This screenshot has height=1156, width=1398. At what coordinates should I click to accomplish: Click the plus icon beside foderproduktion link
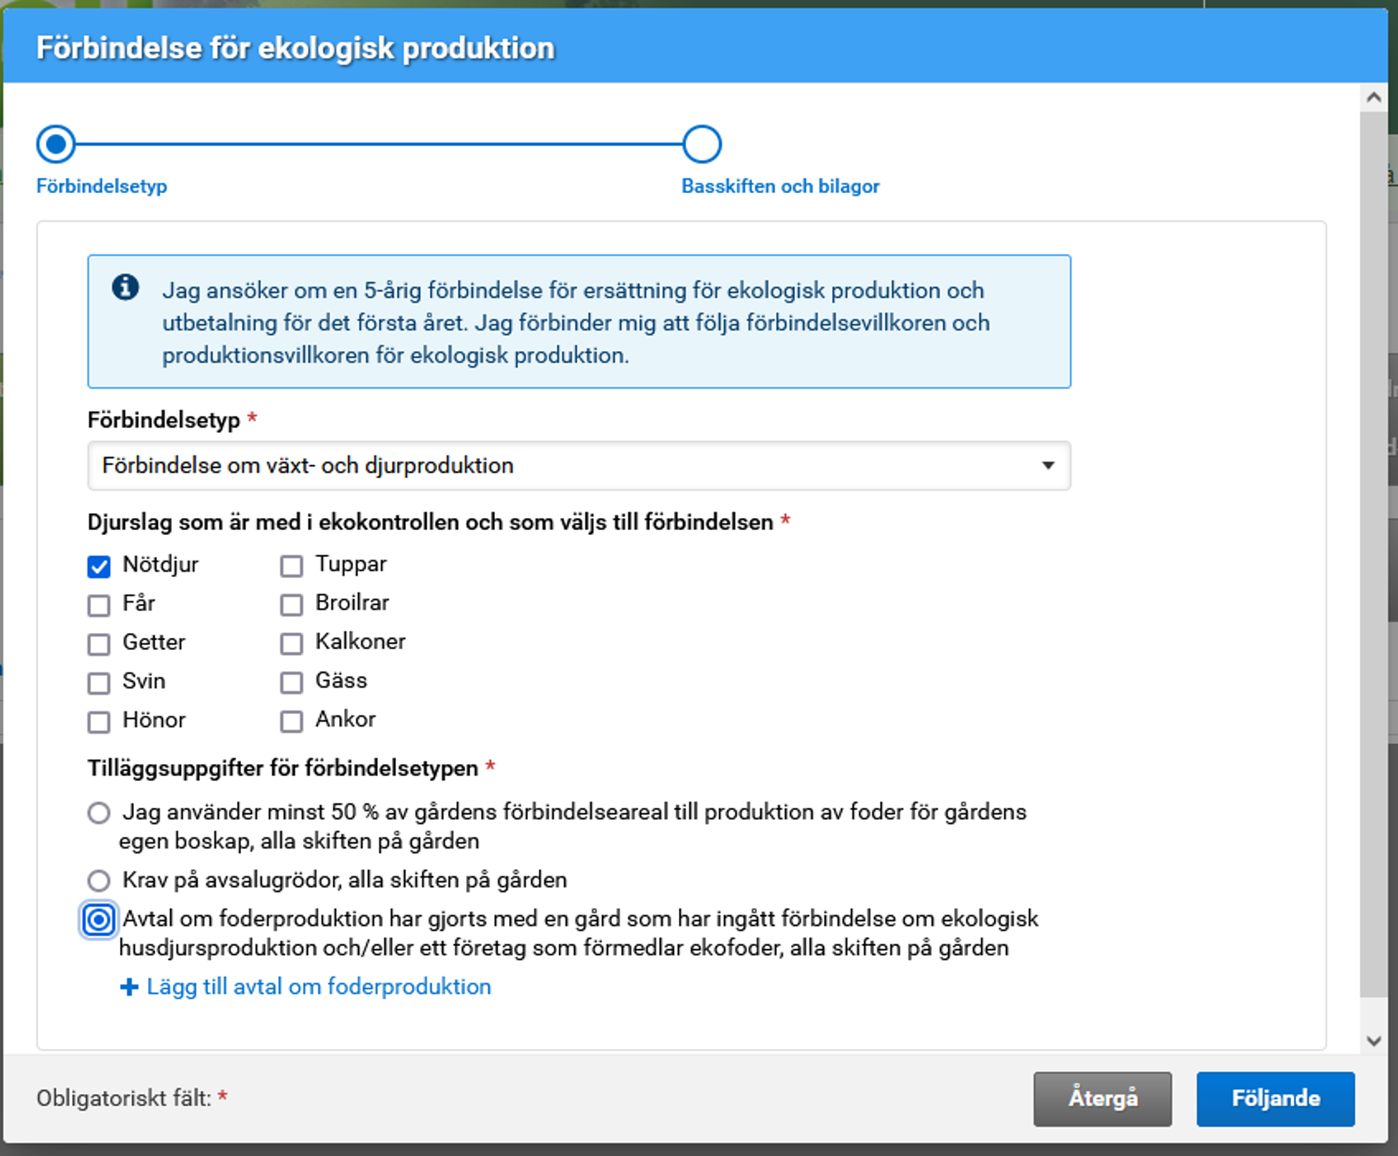pos(128,987)
